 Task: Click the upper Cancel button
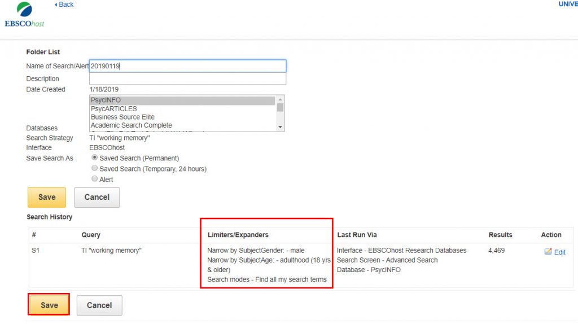coord(97,197)
